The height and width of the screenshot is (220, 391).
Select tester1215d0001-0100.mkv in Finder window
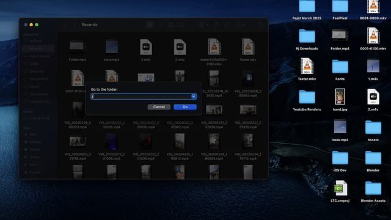click(214, 52)
